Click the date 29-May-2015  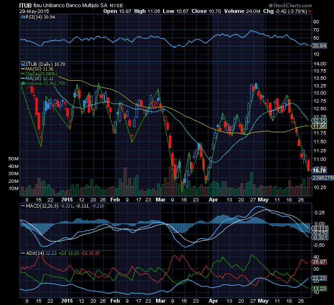point(34,11)
